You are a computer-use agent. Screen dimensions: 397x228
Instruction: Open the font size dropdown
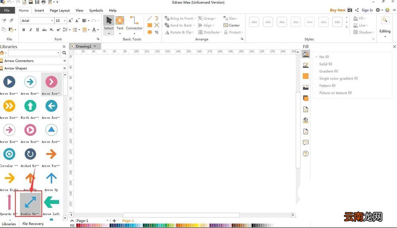tap(65, 21)
